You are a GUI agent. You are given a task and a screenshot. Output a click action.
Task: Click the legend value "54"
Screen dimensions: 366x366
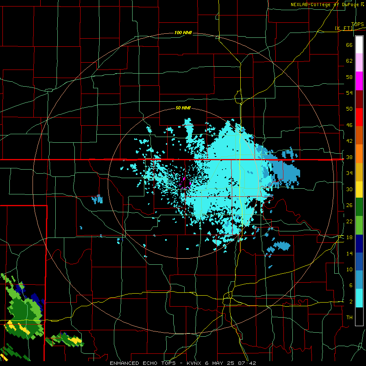349,93
